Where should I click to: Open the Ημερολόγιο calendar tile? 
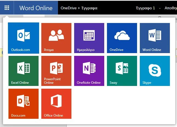pyautogui.click(x=89, y=38)
